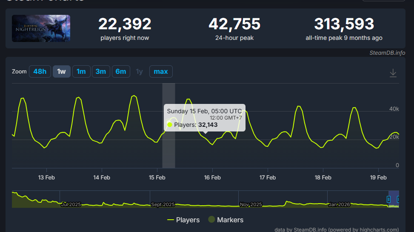Click the 18 Feb axis label

(x=323, y=177)
